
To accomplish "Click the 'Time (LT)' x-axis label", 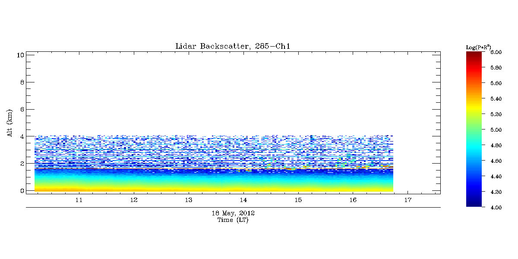I will 233,220.
